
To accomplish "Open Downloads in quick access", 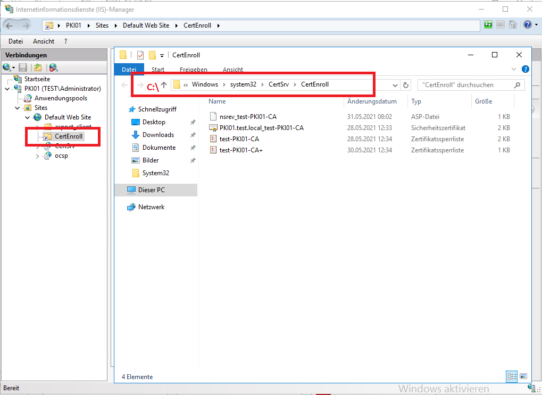I will tap(158, 135).
